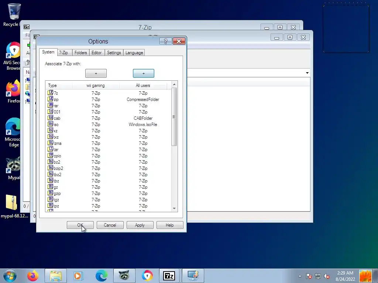Click plus button for All users
Screen dimensions: 378x283
click(x=144, y=73)
